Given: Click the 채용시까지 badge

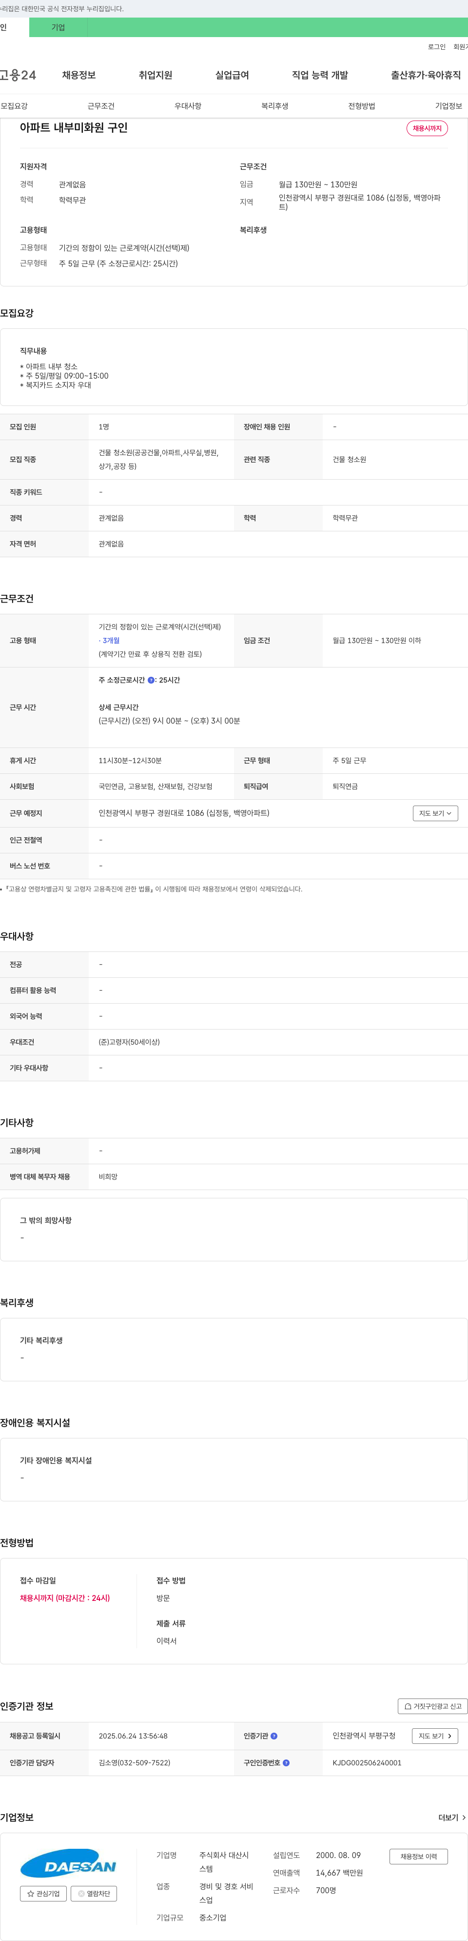Looking at the screenshot, I should pos(428,128).
